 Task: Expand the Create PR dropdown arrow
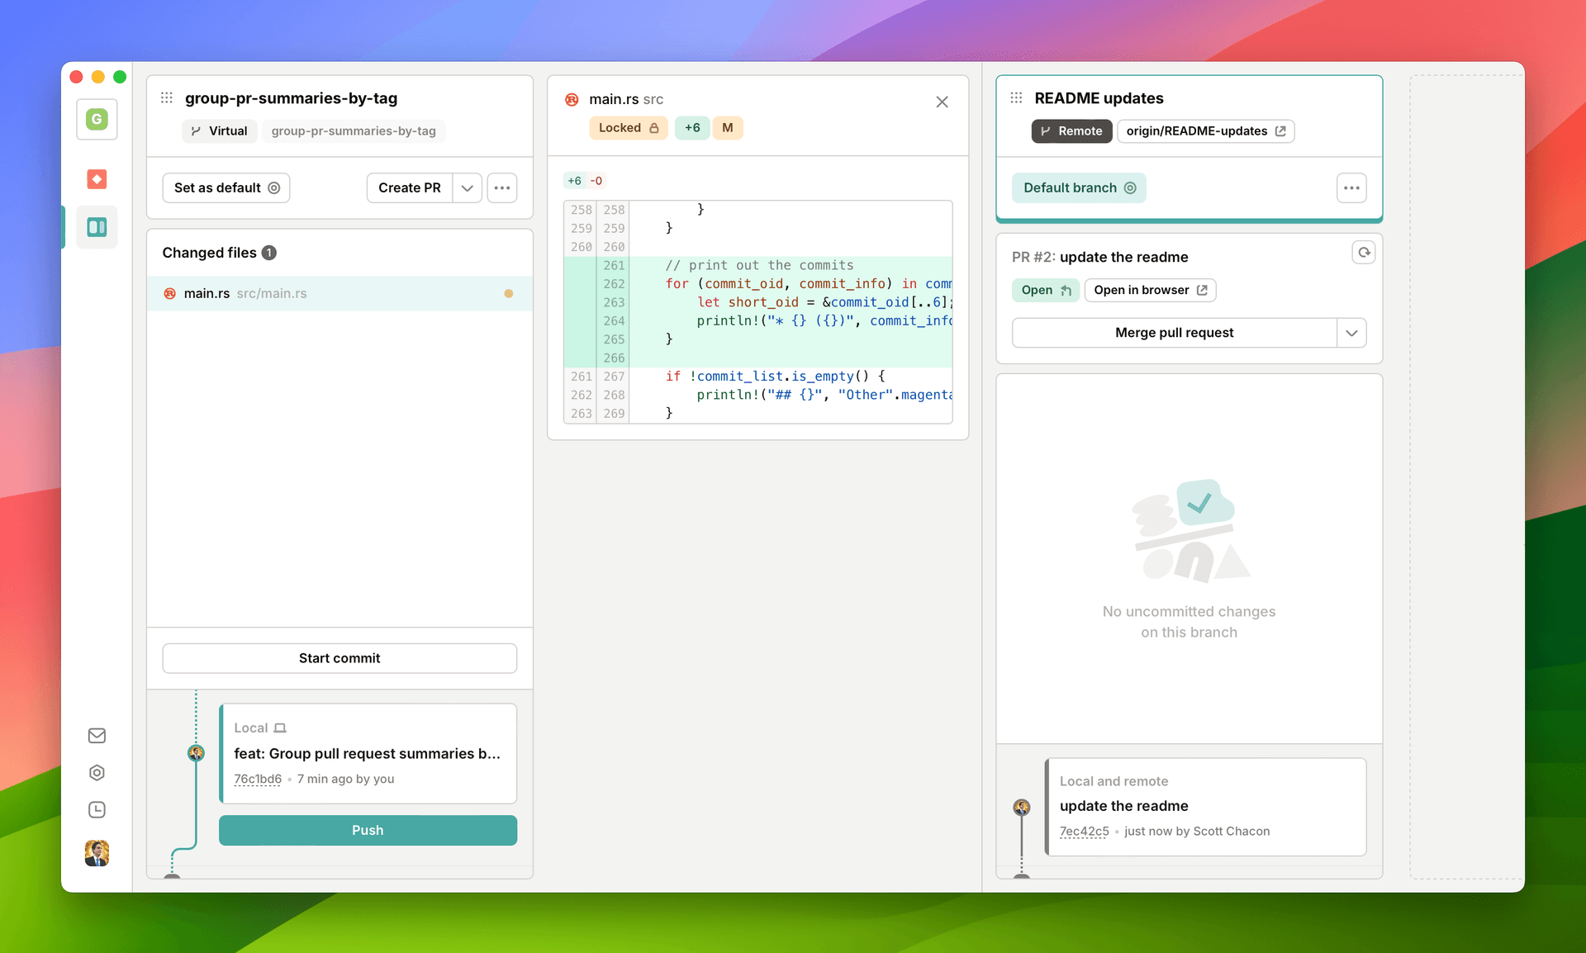coord(467,187)
